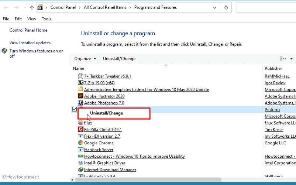
Task: Click the Google LLC publisher cell
Action: click(275, 143)
